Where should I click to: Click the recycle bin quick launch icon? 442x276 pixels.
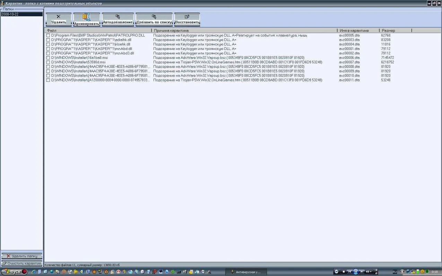pos(88,272)
